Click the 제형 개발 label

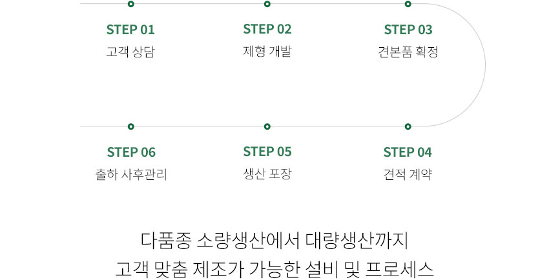click(267, 51)
